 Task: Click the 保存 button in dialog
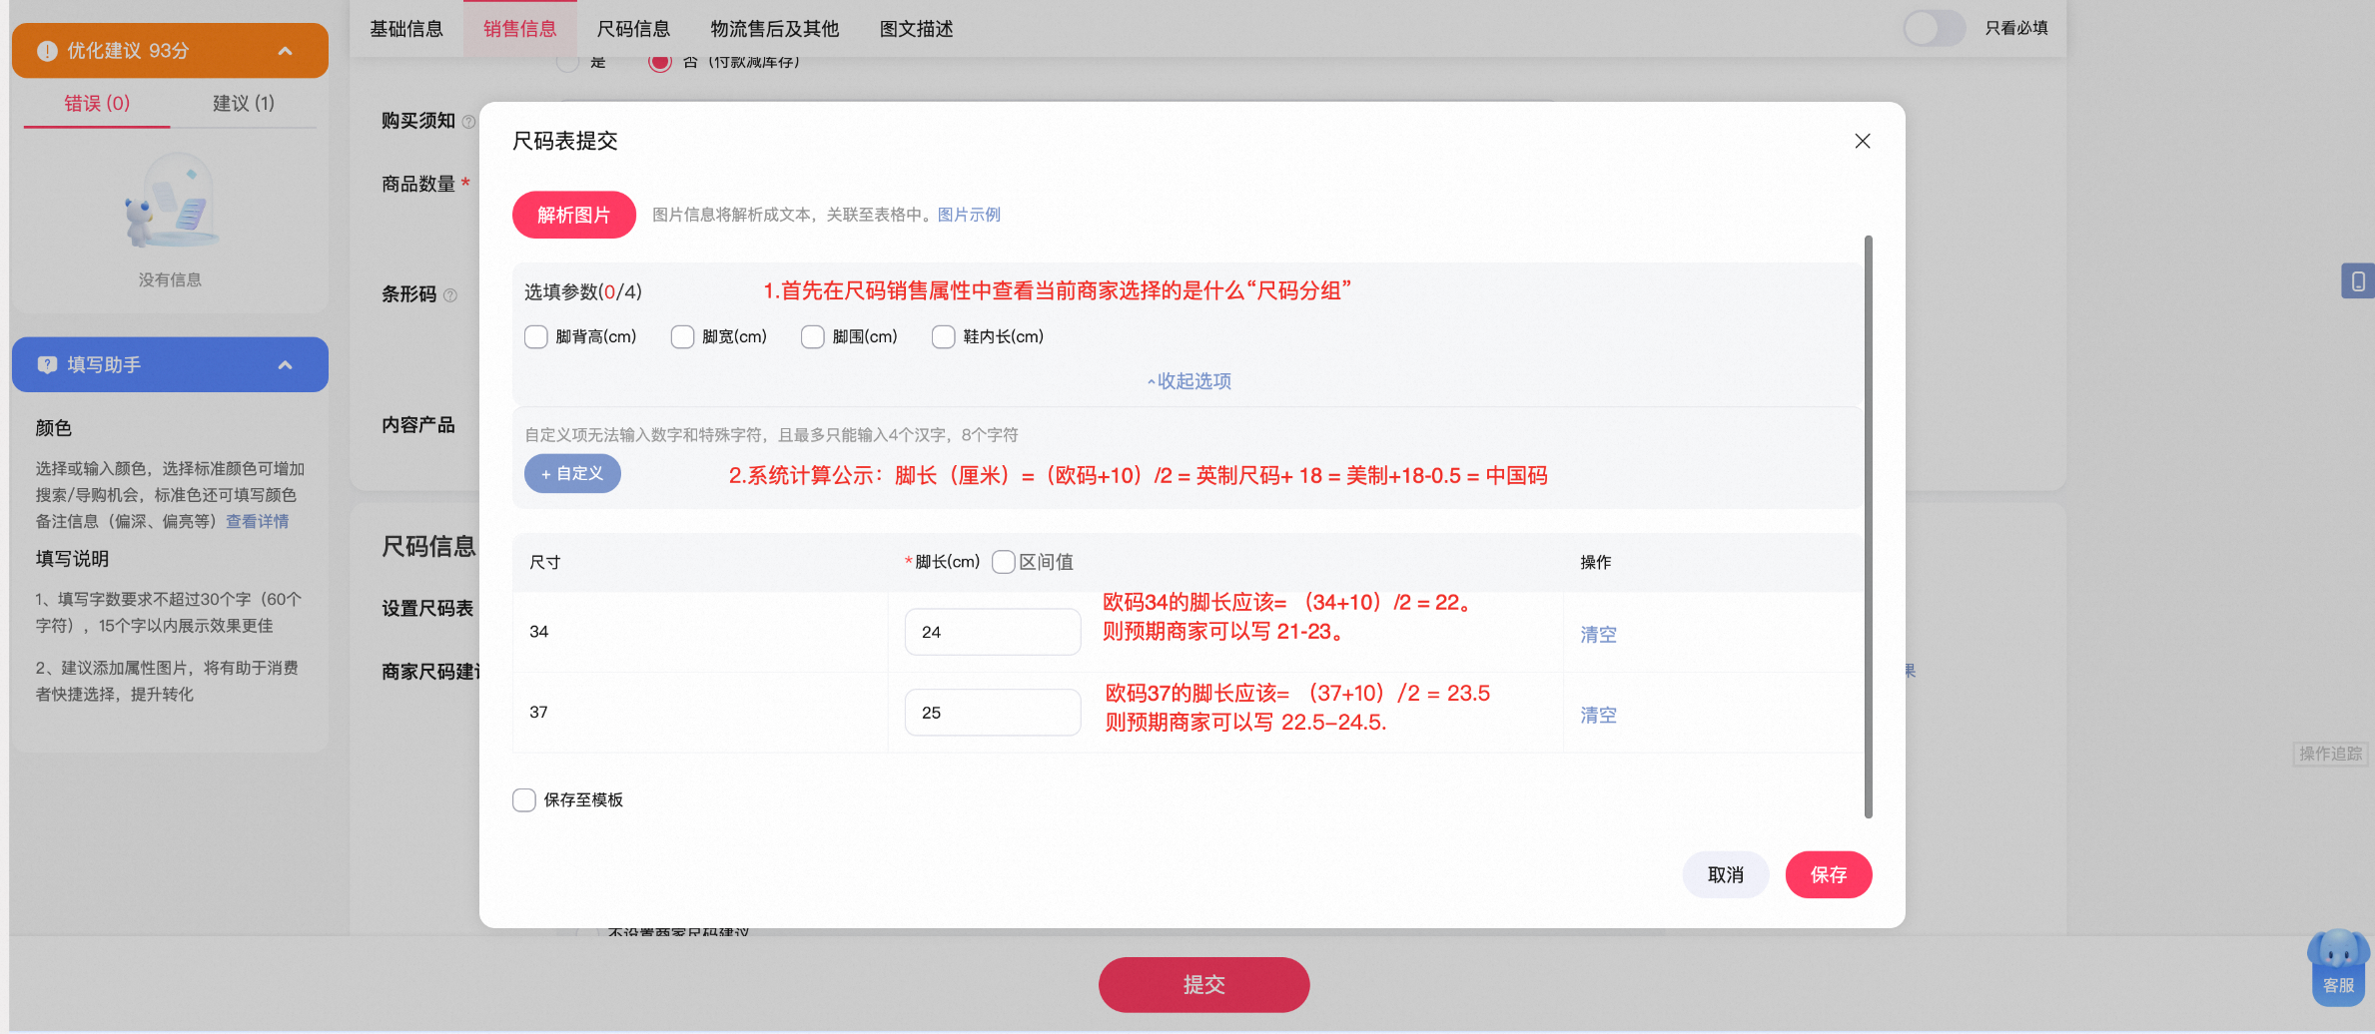coord(1829,874)
